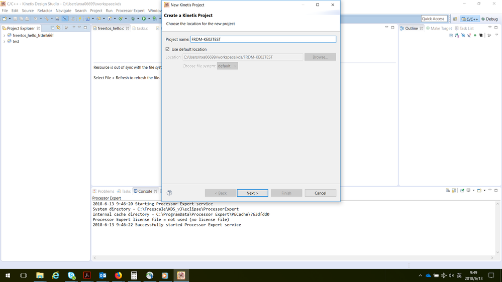Click the New C/C++ Project toolbar icon
Image resolution: width=502 pixels, height=282 pixels.
pyautogui.click(x=88, y=19)
